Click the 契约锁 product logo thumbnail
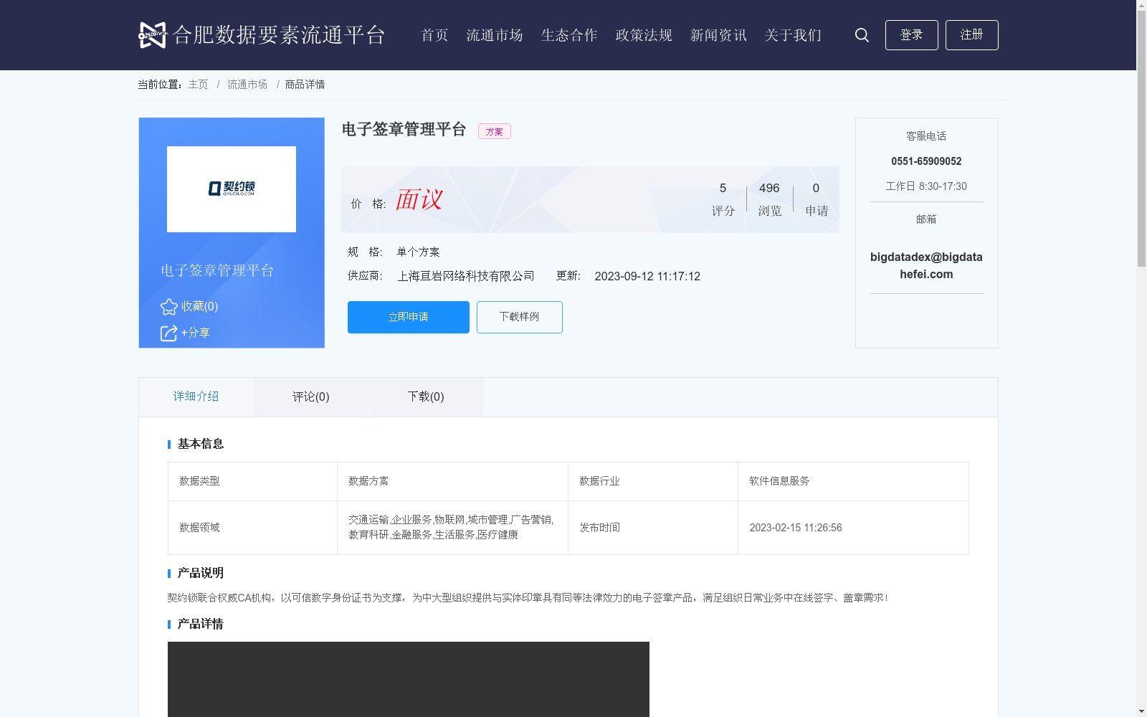 (x=232, y=189)
